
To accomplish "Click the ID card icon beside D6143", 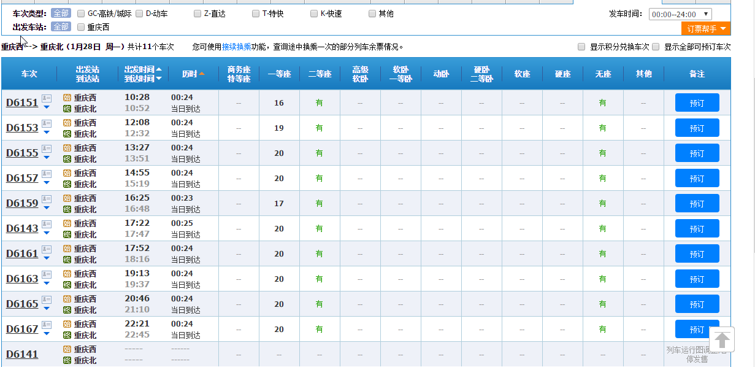I will pos(47,224).
